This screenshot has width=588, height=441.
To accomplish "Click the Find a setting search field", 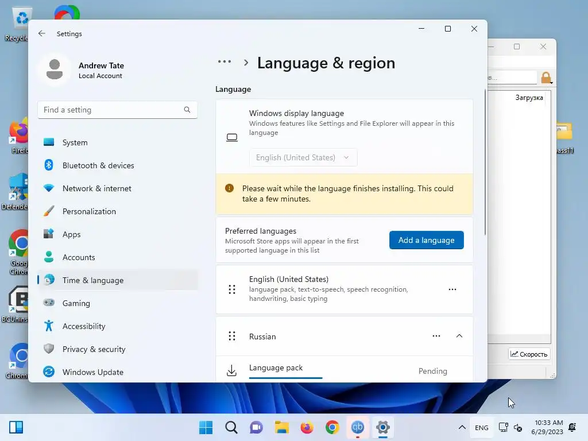I will point(117,110).
